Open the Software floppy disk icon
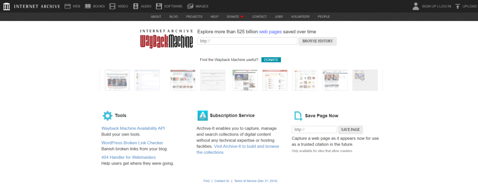Screen dimensions: 478x190 point(159,6)
